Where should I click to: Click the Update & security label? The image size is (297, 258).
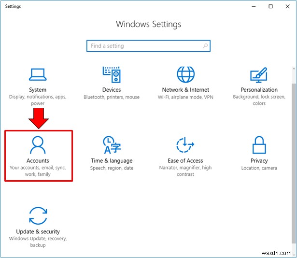tap(38, 231)
